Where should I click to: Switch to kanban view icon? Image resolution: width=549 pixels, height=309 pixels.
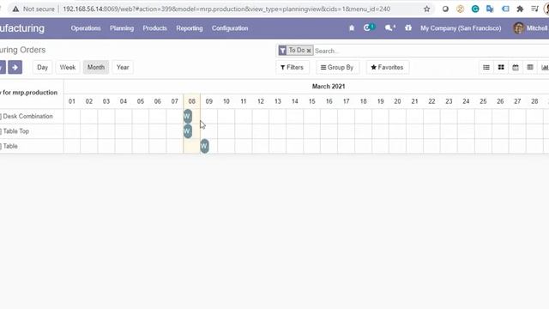click(x=501, y=67)
